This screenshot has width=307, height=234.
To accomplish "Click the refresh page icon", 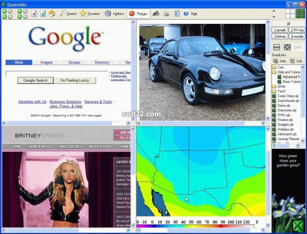I will (x=43, y=14).
